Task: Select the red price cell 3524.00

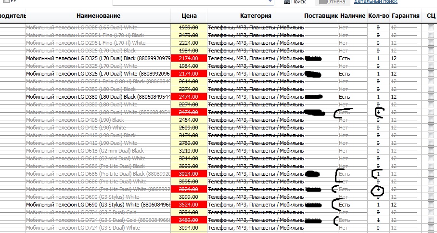Action: [189, 204]
